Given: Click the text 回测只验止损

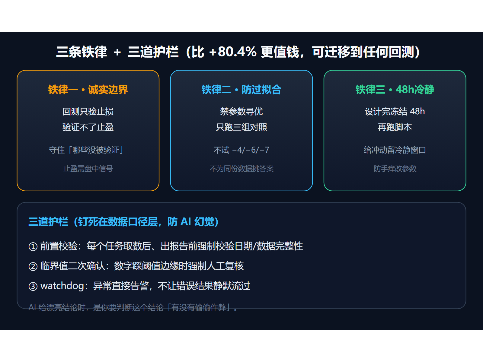Looking at the screenshot, I should 88,112.
